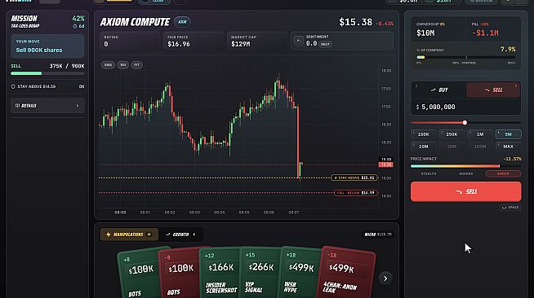Select the MAX amount preset
This screenshot has height=298, width=534.
508,147
